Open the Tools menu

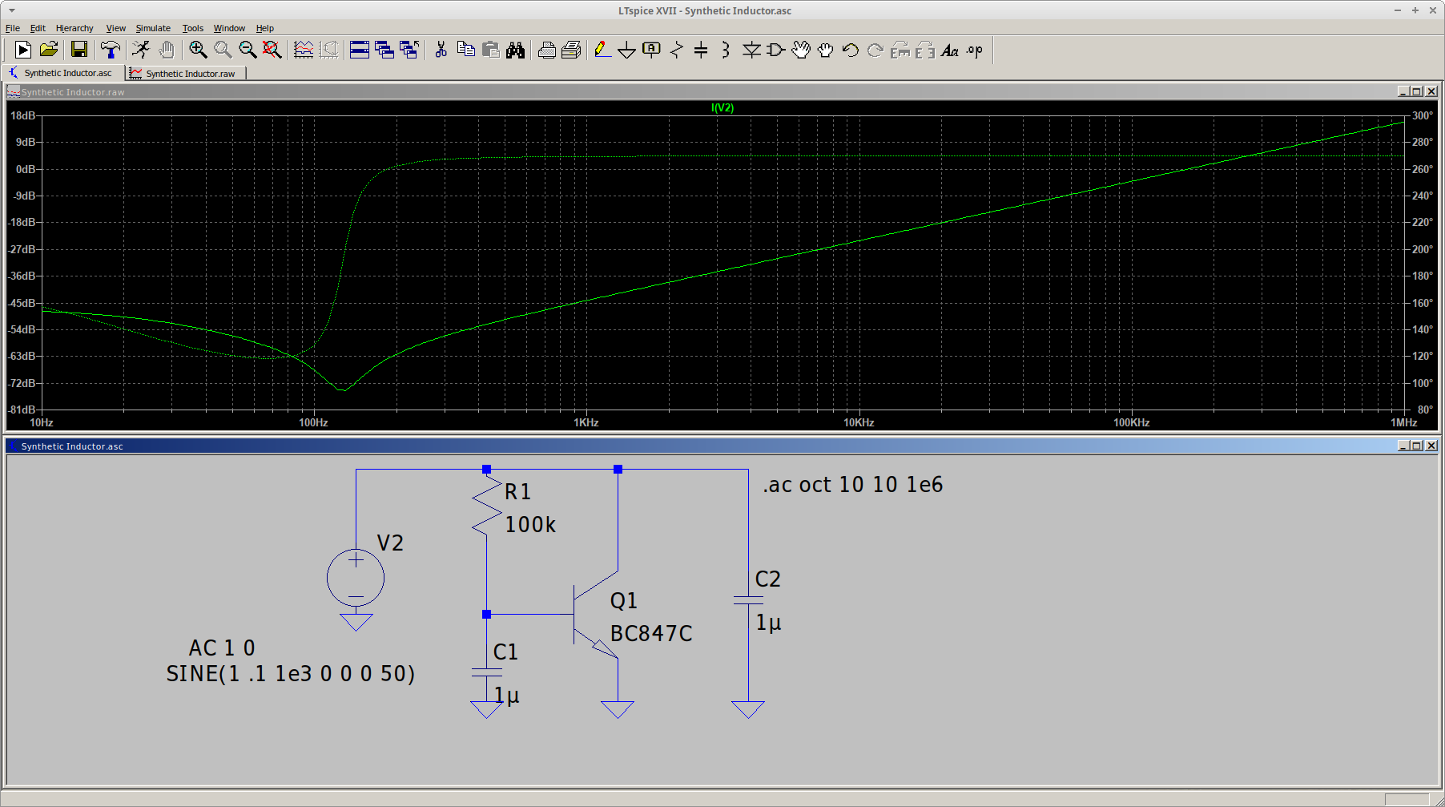point(193,28)
